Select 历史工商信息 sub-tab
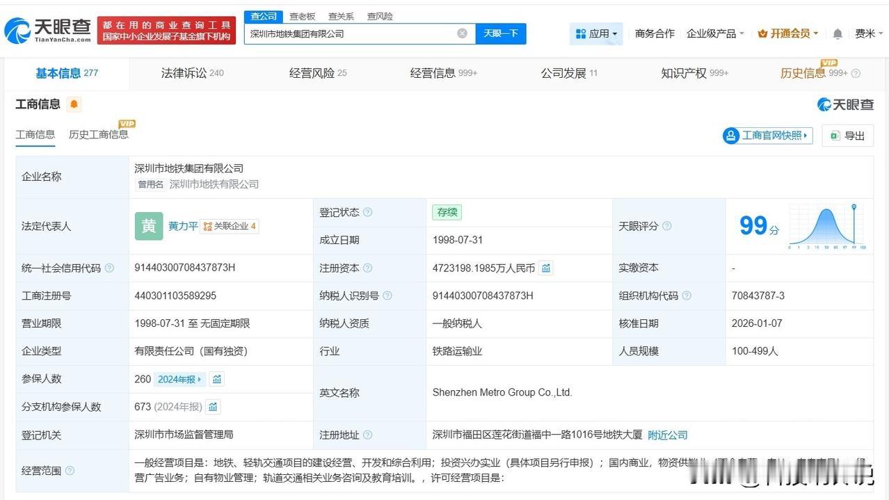The image size is (889, 500). pos(99,134)
